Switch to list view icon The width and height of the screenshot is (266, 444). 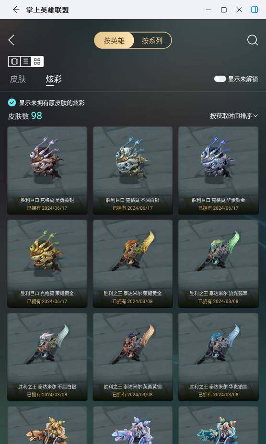[x=26, y=61]
